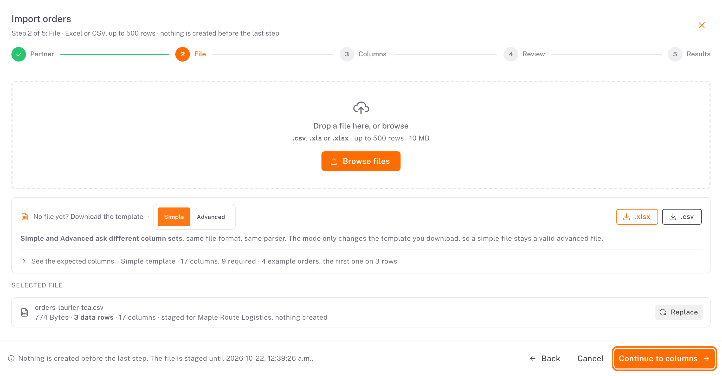This screenshot has width=722, height=376.
Task: Click step 3 Columns circle icon
Action: coord(347,54)
